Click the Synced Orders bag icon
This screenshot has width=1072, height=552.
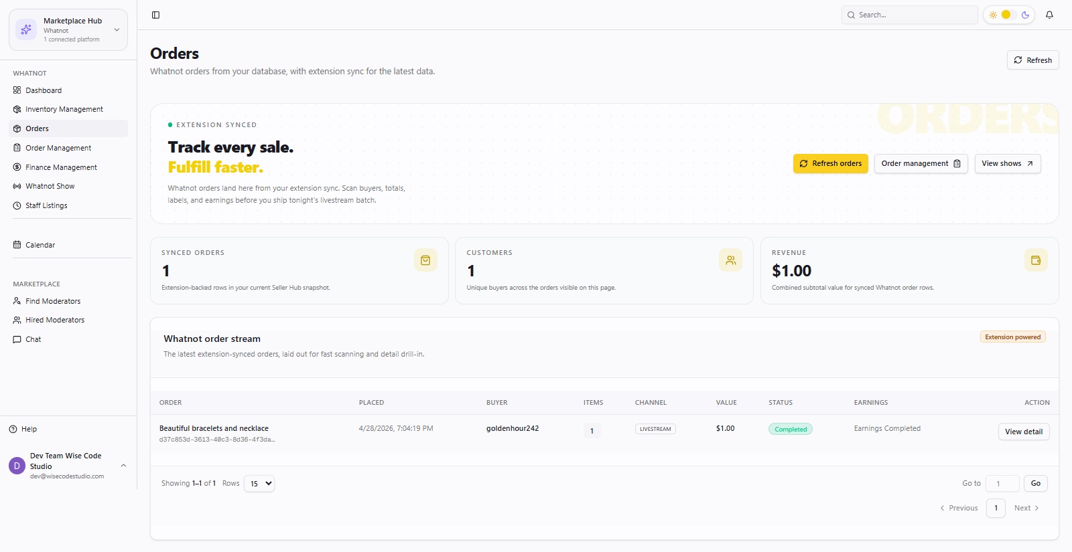tap(425, 260)
